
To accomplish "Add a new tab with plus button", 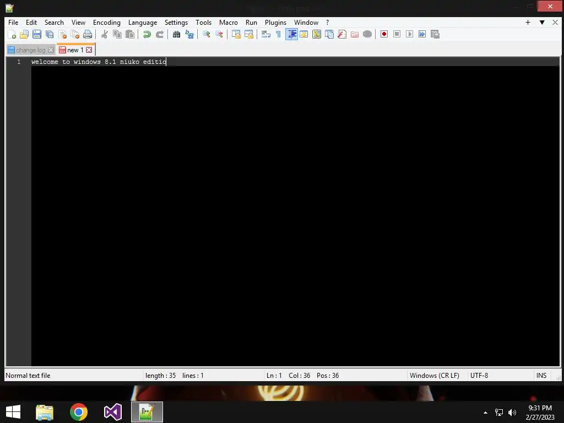I will (x=528, y=22).
